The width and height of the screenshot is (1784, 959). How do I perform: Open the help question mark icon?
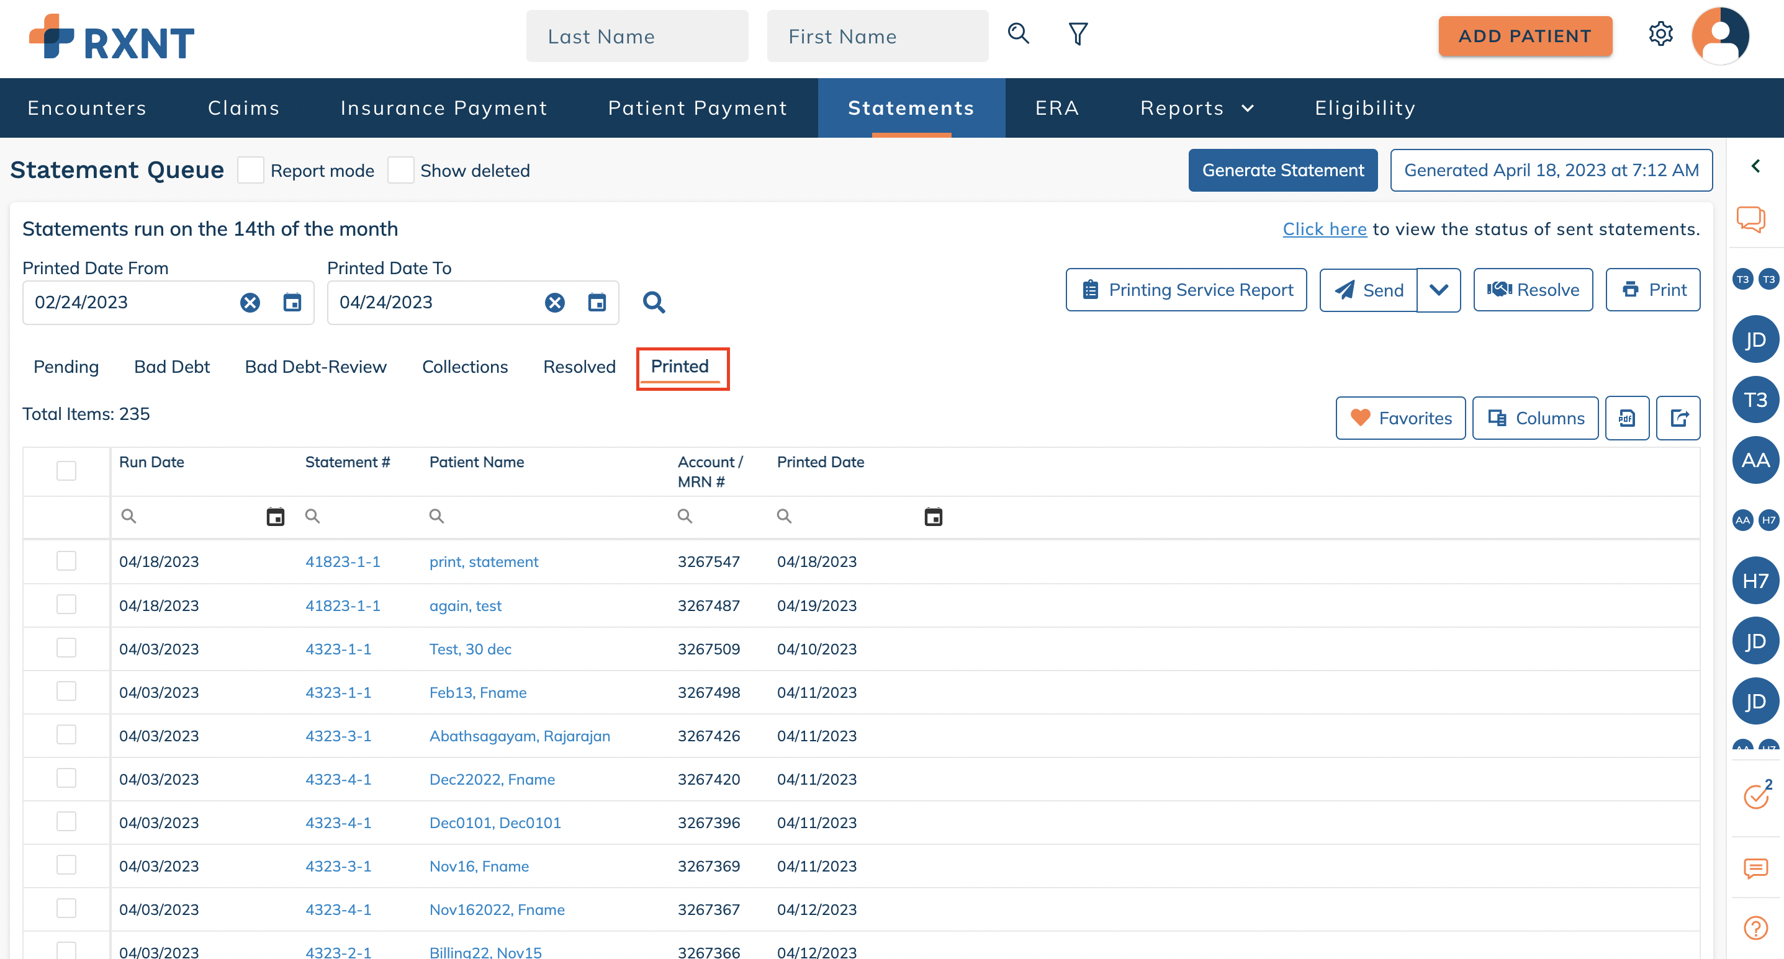point(1755,927)
